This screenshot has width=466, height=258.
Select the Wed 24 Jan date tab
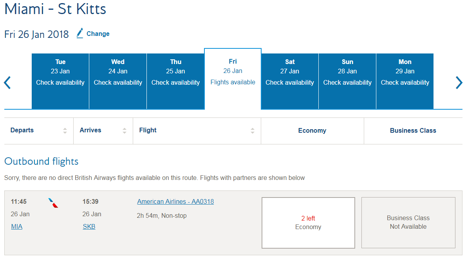pyautogui.click(x=118, y=81)
